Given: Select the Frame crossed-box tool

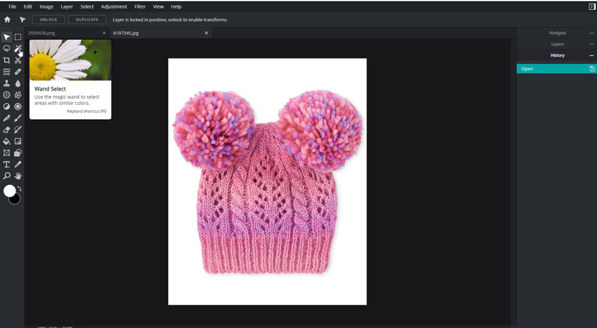Looking at the screenshot, I should (x=7, y=153).
